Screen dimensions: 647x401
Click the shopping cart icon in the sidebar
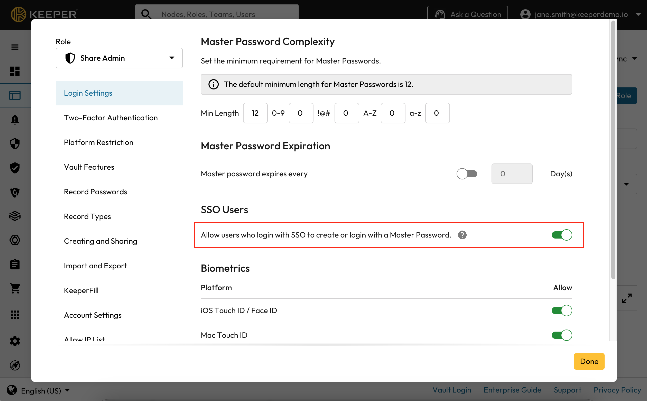(x=15, y=289)
